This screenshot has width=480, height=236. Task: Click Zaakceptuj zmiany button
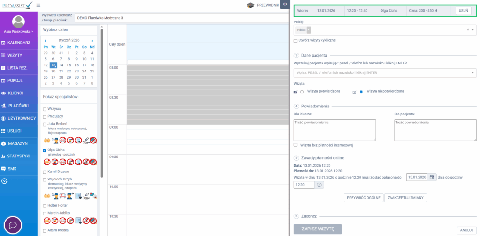click(405, 198)
